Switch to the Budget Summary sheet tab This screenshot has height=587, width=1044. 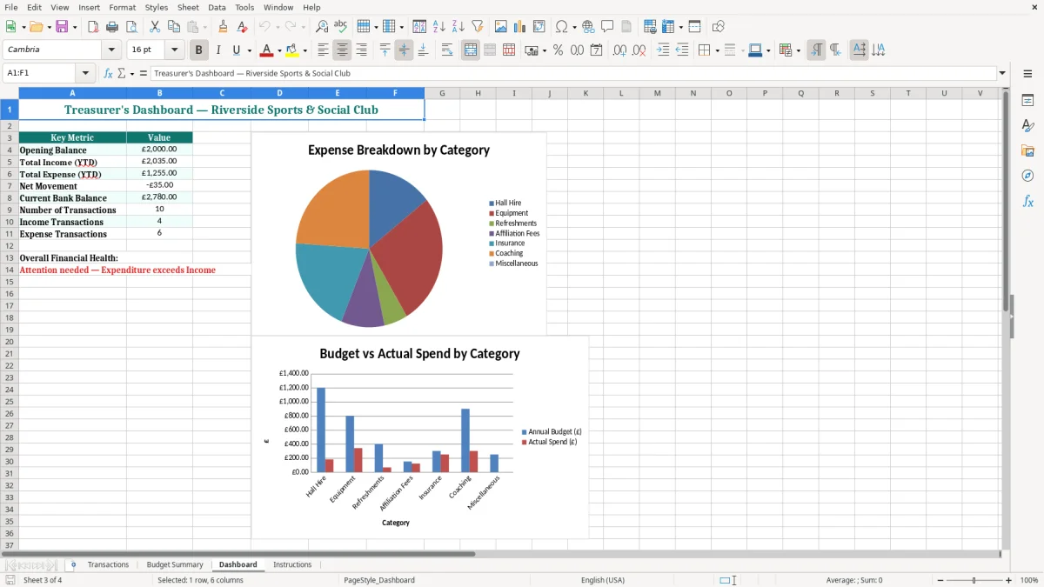[x=175, y=564]
